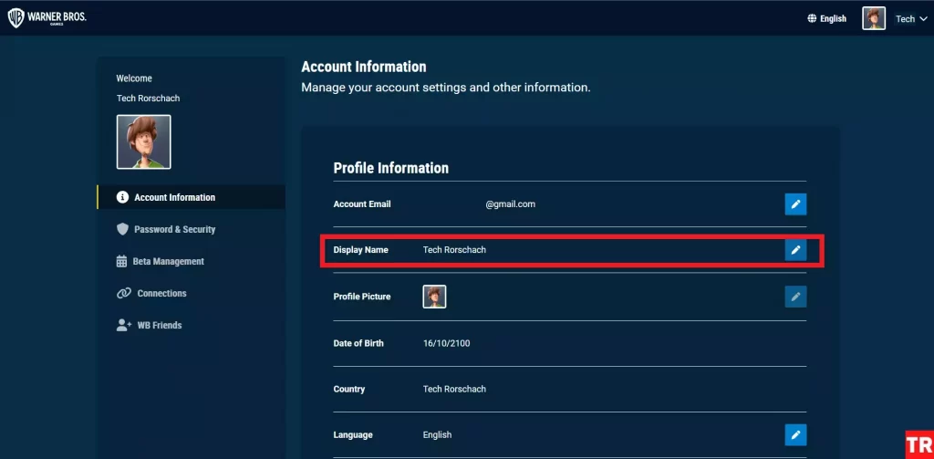The height and width of the screenshot is (459, 934).
Task: Click the Warner Bros. Games logo
Action: tap(47, 18)
